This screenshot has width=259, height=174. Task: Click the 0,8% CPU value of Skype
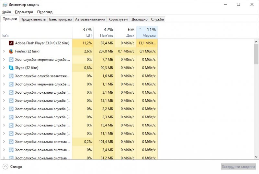pos(83,68)
